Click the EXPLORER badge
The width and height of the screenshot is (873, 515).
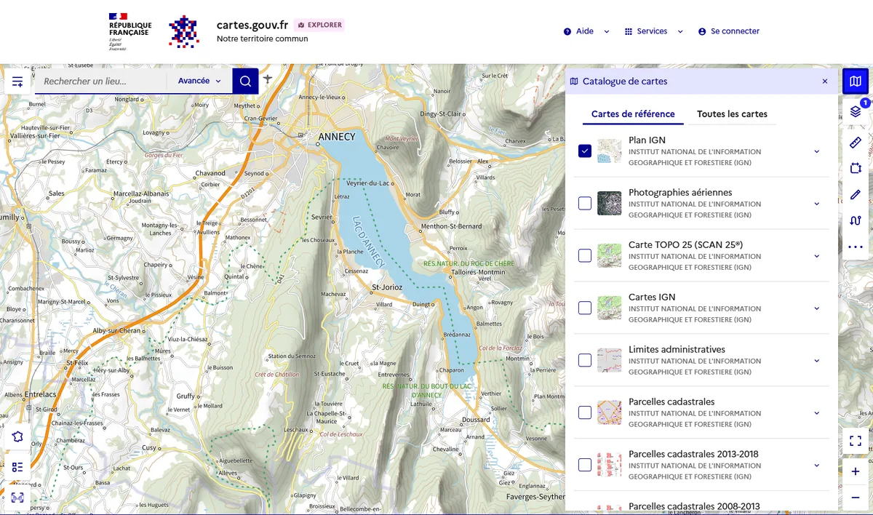319,25
